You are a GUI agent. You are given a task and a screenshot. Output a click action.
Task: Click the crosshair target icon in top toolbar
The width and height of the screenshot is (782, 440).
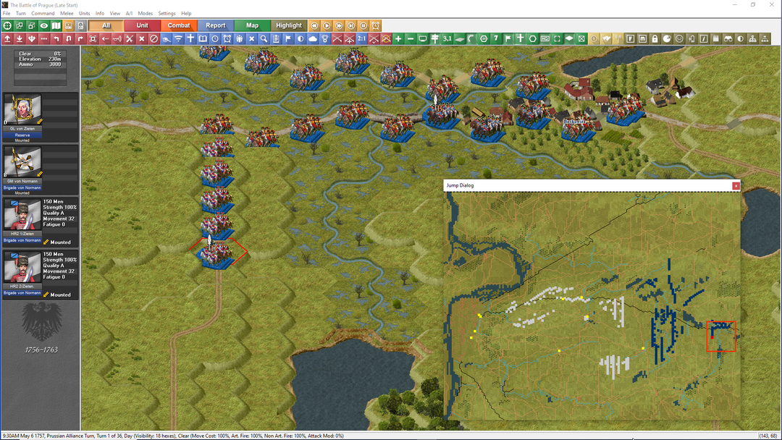tap(7, 25)
